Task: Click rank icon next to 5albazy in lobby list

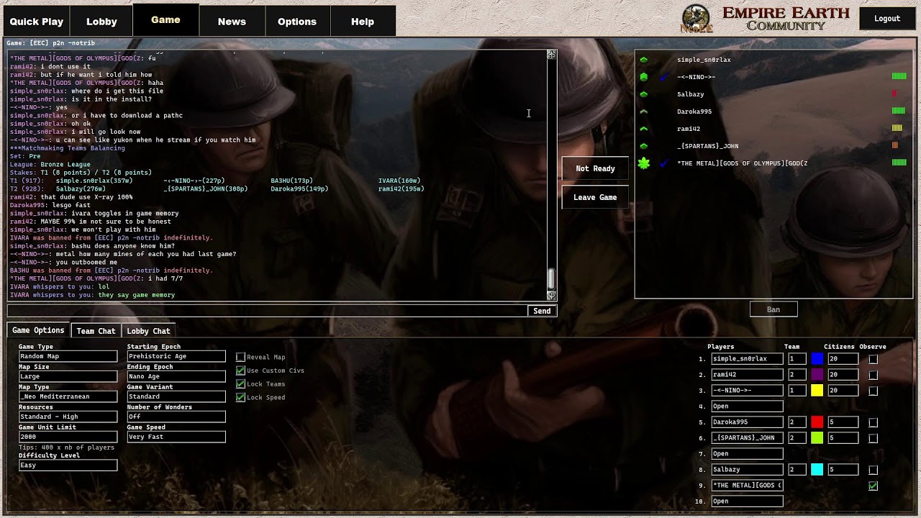Action: coord(644,94)
